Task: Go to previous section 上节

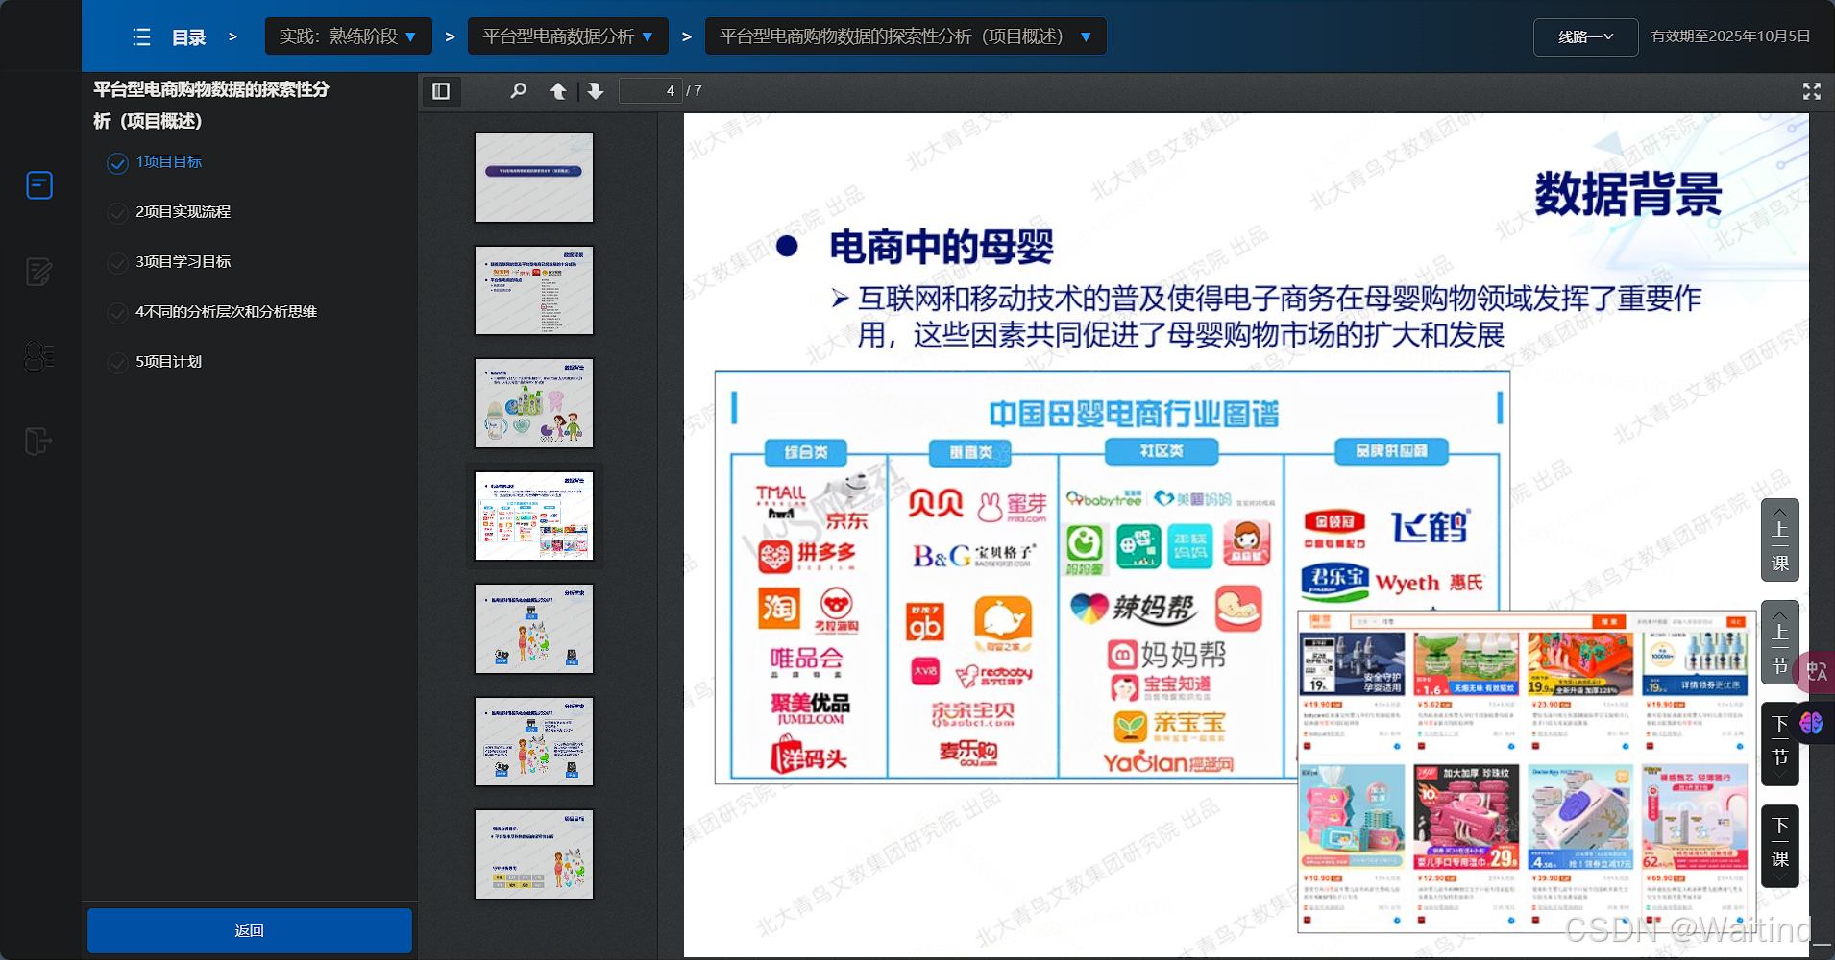Action: click(x=1780, y=642)
